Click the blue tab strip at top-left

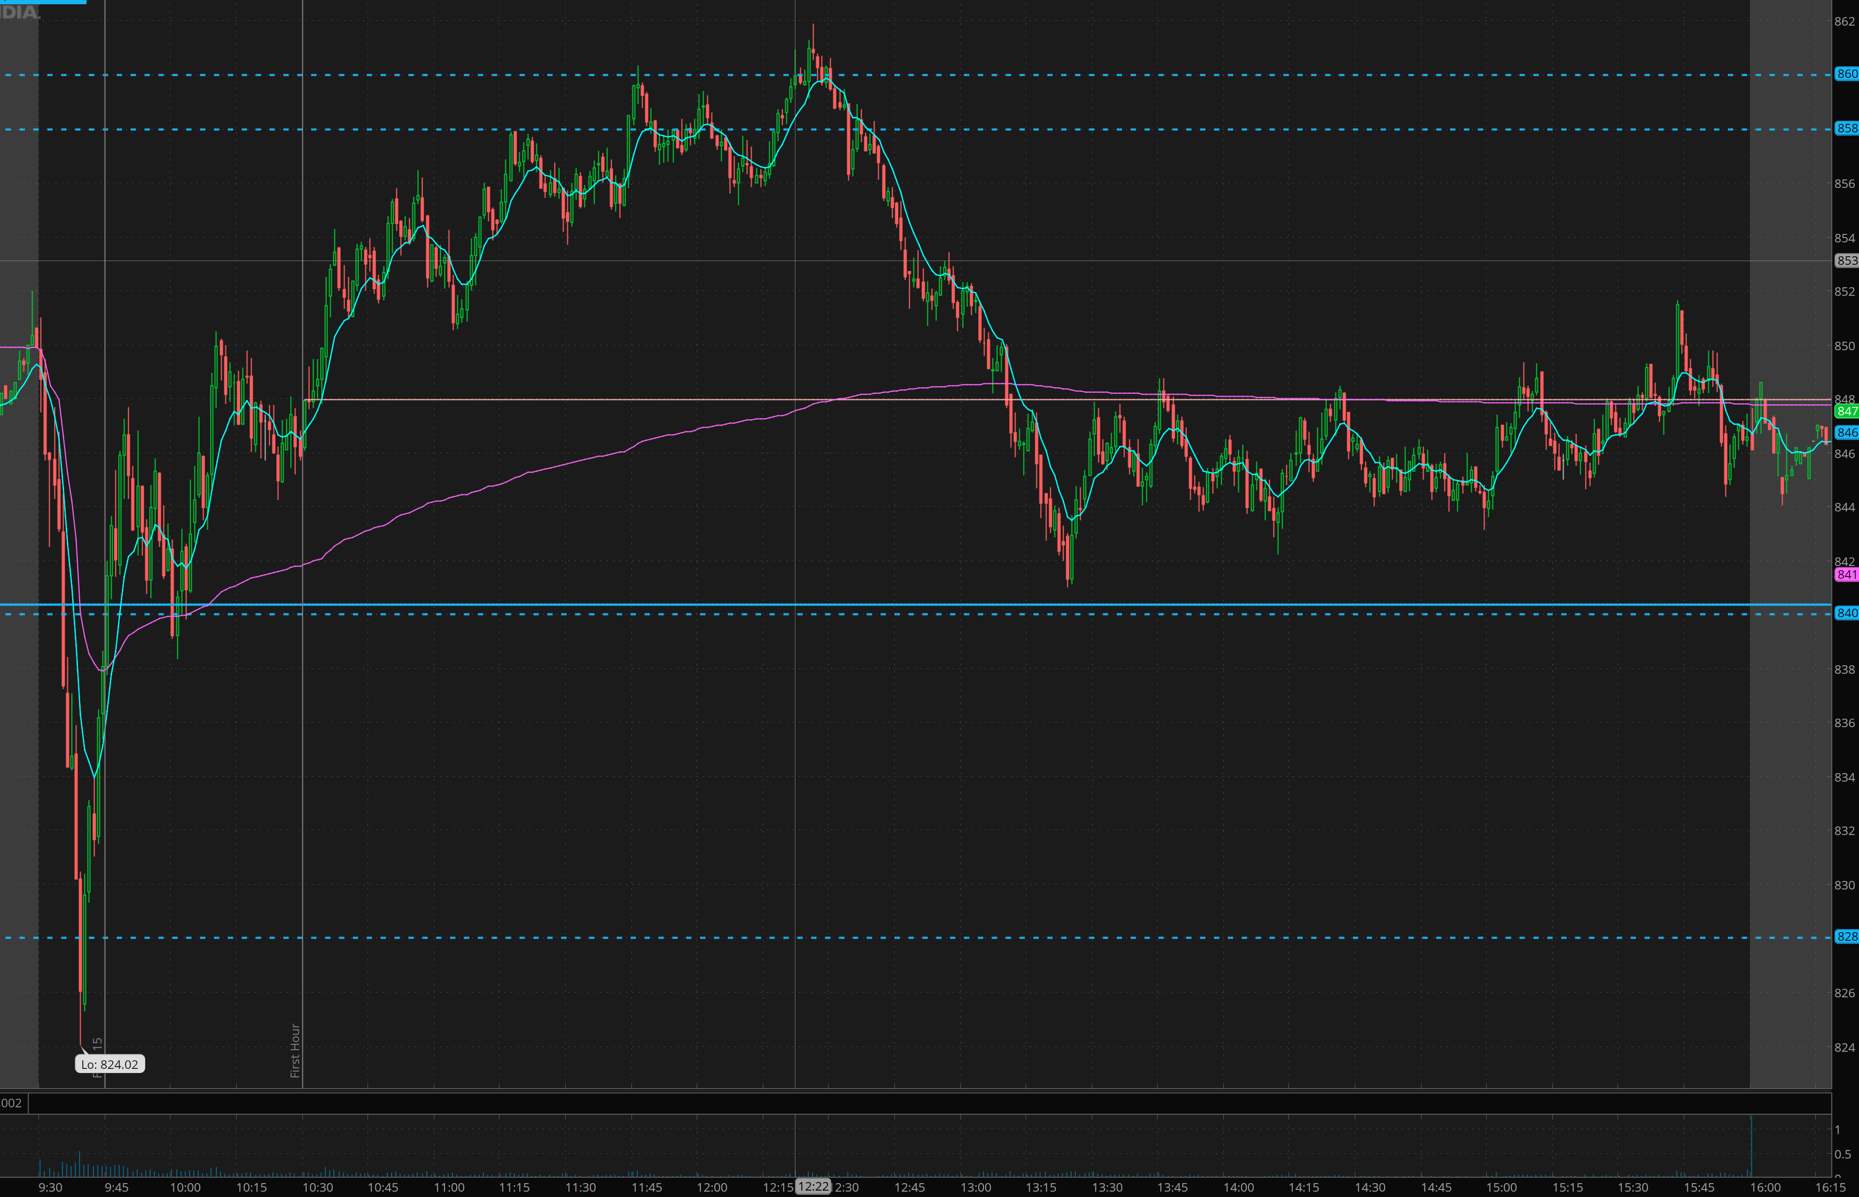[x=43, y=2]
